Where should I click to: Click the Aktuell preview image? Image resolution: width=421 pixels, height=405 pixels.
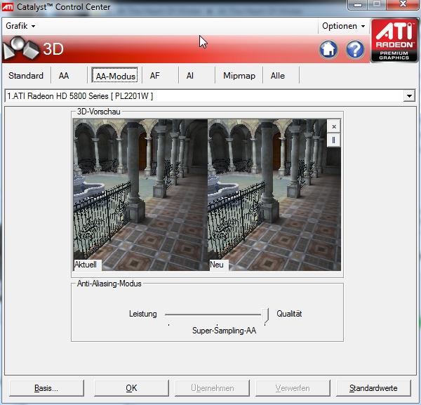(x=140, y=194)
